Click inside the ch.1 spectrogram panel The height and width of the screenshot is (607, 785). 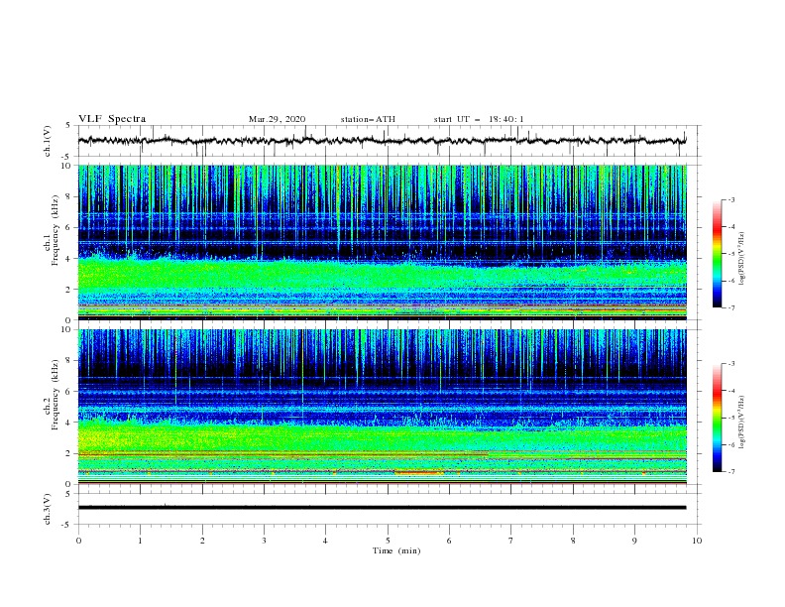[383, 242]
